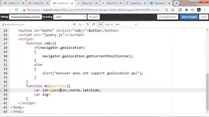Click the text 'getCurrentPosition' on line 30
This screenshot has width=209, height=117.
[105, 56]
